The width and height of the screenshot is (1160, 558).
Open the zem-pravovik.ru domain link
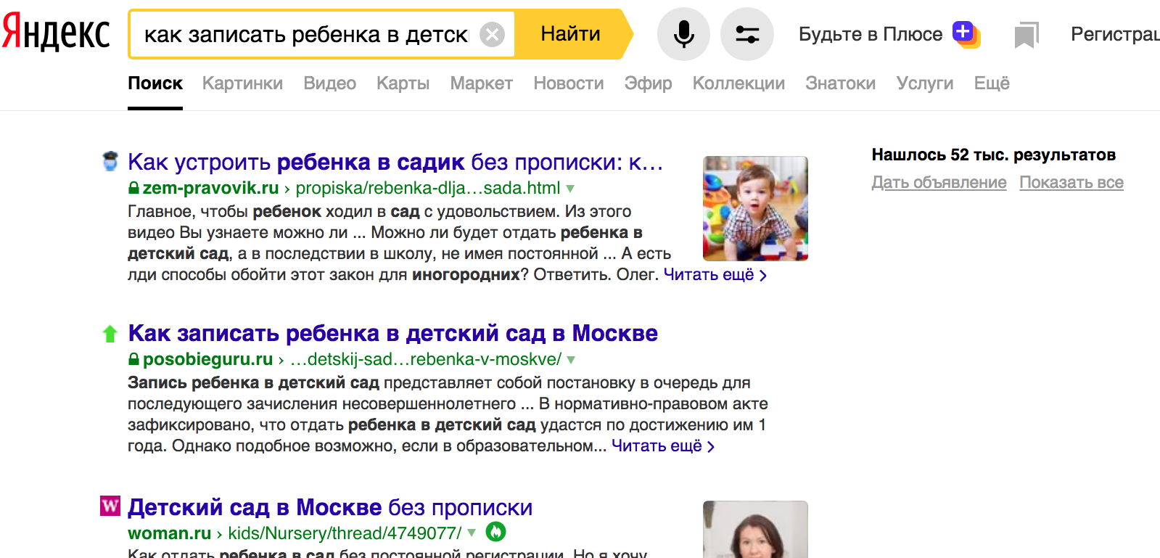point(210,188)
